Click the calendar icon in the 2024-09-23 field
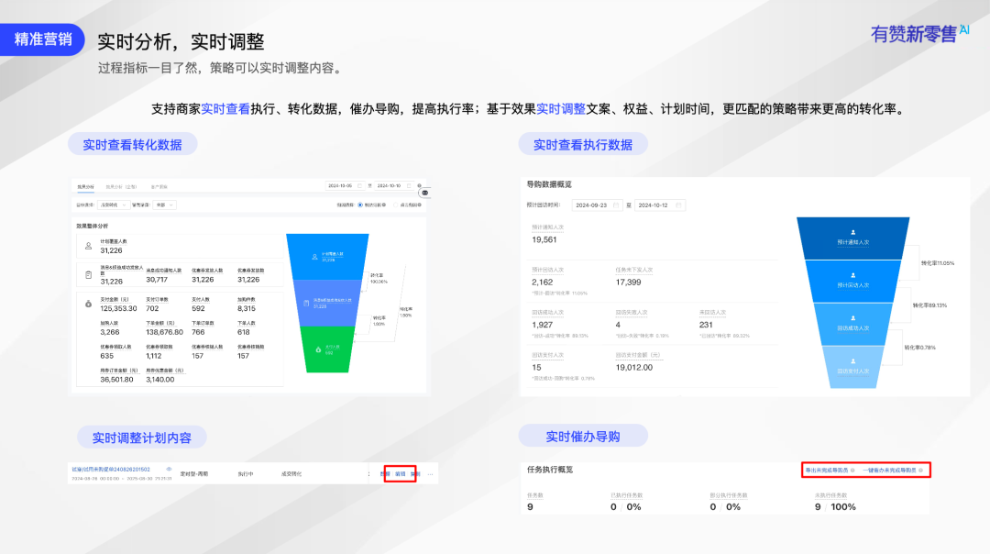990x554 pixels. click(616, 205)
